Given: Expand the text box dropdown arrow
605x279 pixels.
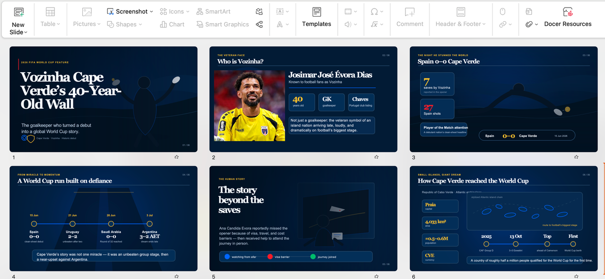Looking at the screenshot, I should [288, 12].
